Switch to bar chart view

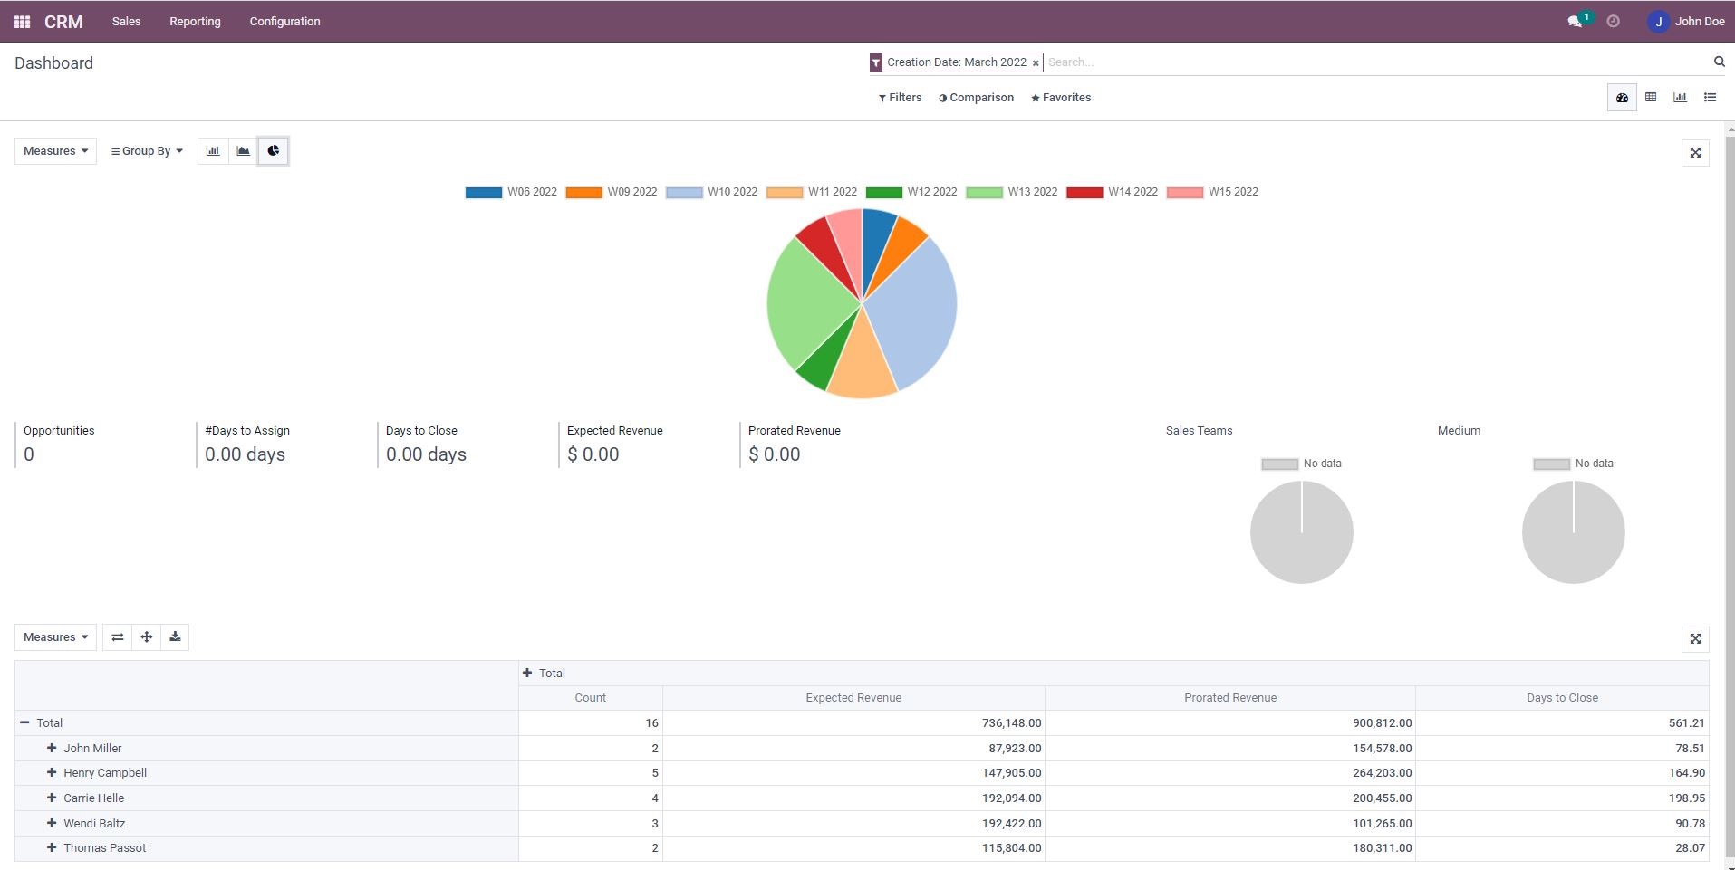(x=213, y=151)
